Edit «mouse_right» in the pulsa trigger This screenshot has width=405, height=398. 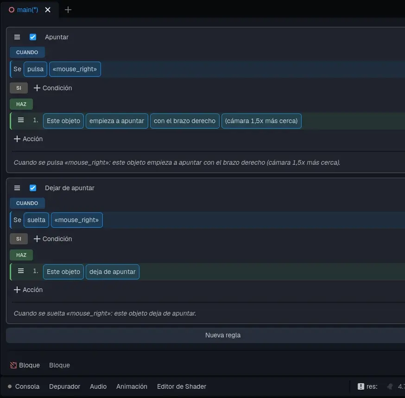tap(75, 69)
